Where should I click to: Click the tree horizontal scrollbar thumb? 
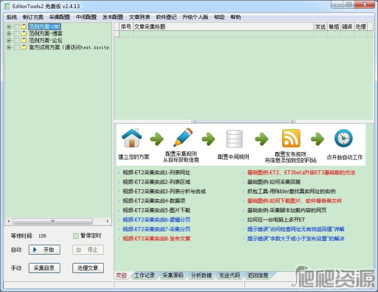(x=53, y=221)
